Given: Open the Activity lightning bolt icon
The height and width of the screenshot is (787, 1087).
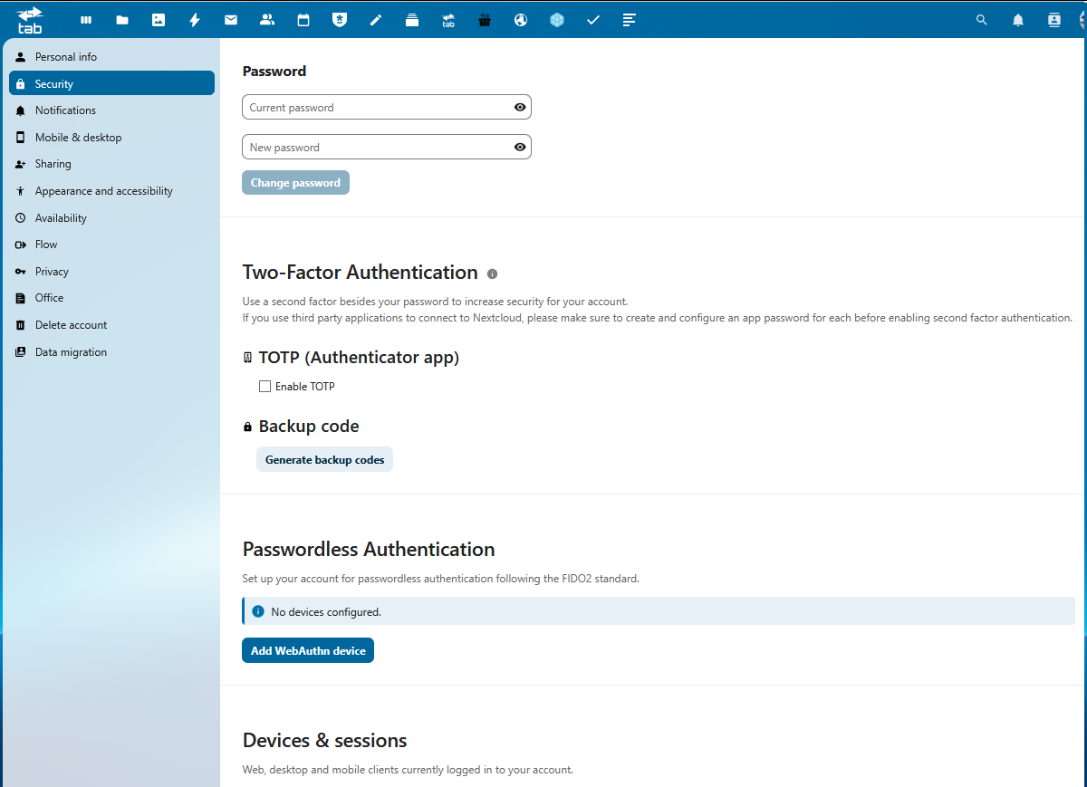Looking at the screenshot, I should [x=195, y=20].
